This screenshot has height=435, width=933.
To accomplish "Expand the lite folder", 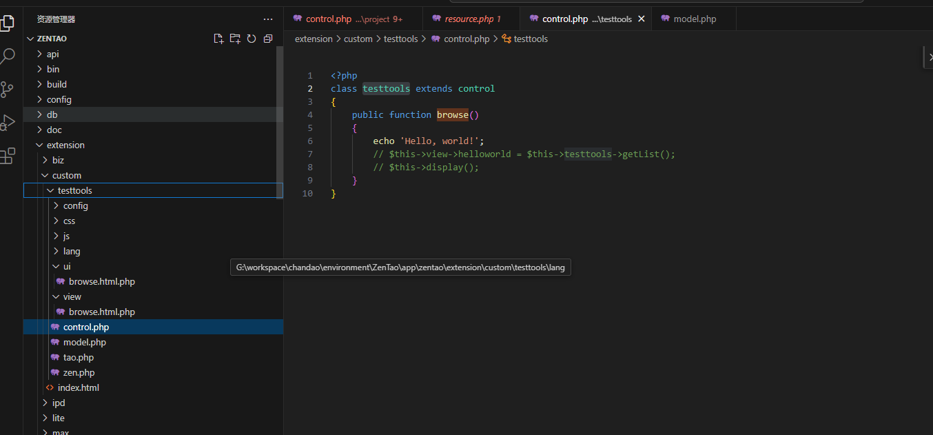I will (x=45, y=418).
